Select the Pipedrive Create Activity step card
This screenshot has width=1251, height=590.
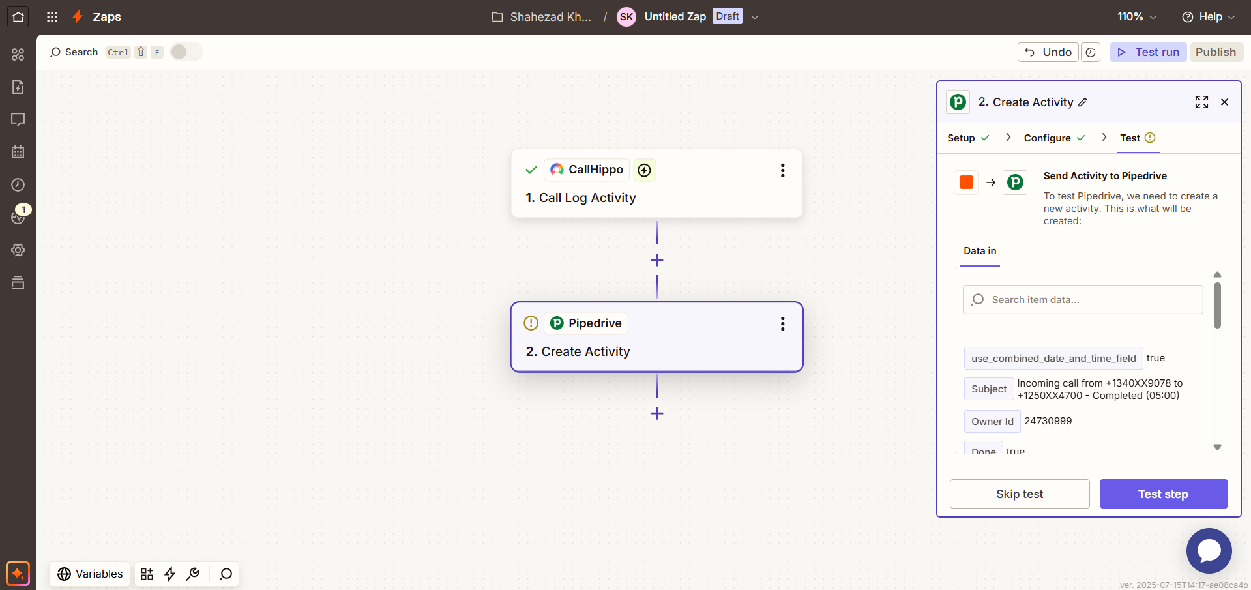(656, 337)
